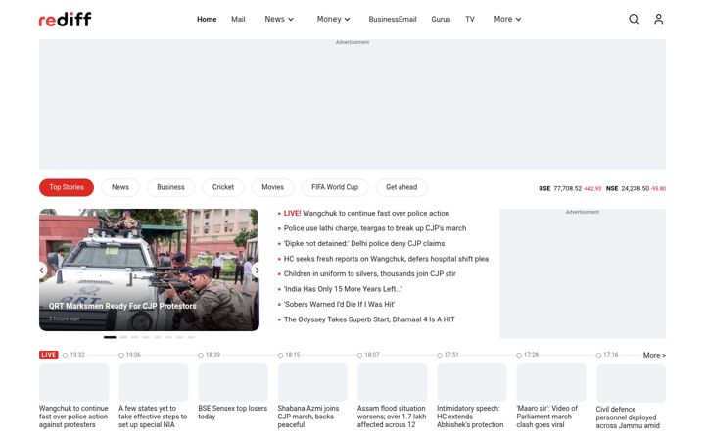705x441 pixels.
Task: Open BSE 77,708.52 index quote
Action: pyautogui.click(x=570, y=188)
